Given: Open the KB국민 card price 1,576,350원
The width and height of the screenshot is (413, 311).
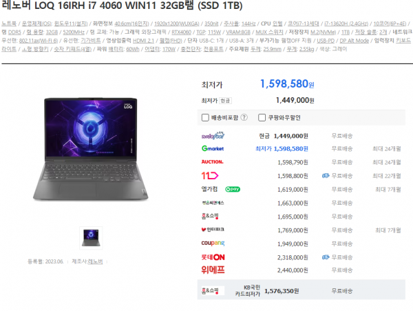Looking at the screenshot, I should tap(282, 291).
